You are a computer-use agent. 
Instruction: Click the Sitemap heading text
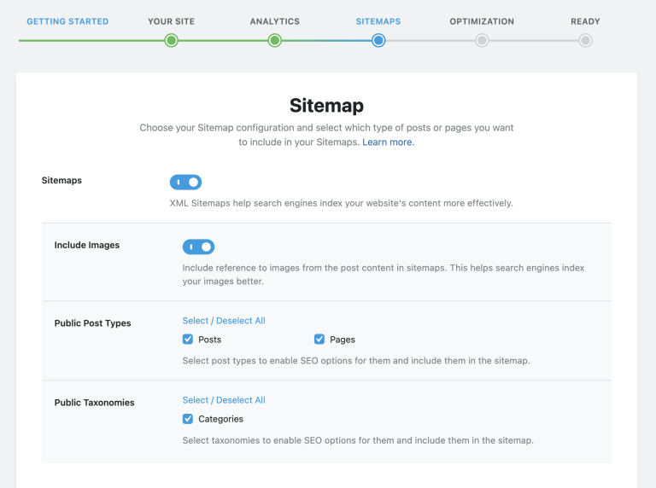tap(326, 106)
